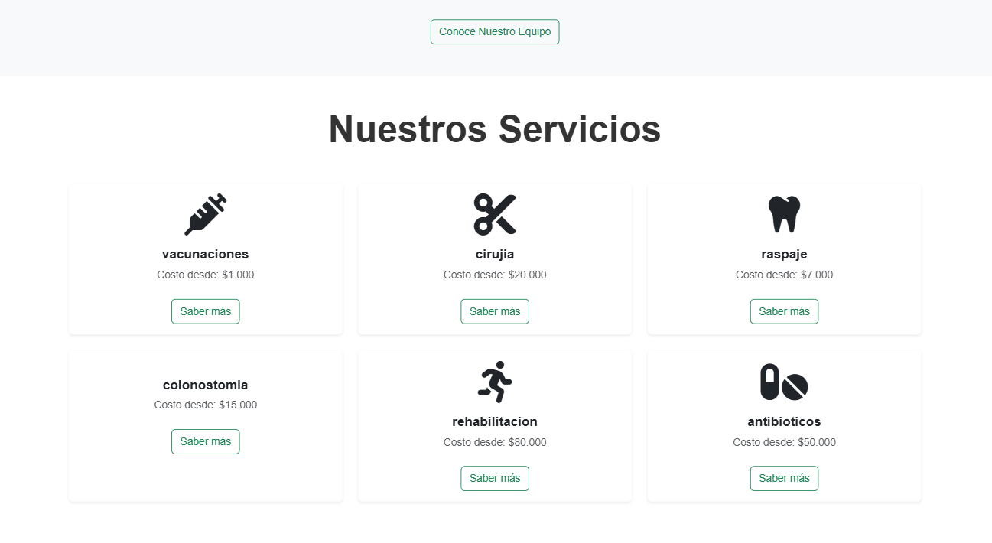Select Saber más under colonostomia
992x543 pixels.
(205, 441)
